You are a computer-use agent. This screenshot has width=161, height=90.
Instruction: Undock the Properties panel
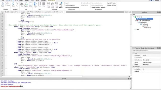(x=158, y=48)
